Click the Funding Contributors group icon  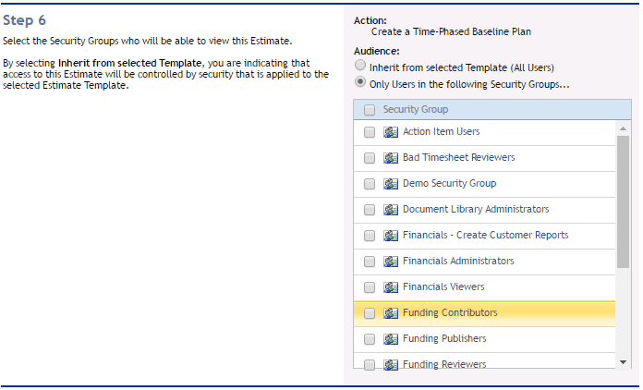pos(391,313)
